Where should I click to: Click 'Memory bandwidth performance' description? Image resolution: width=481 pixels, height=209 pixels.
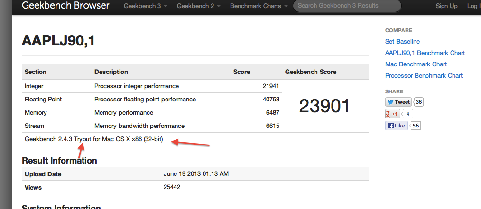pos(139,126)
